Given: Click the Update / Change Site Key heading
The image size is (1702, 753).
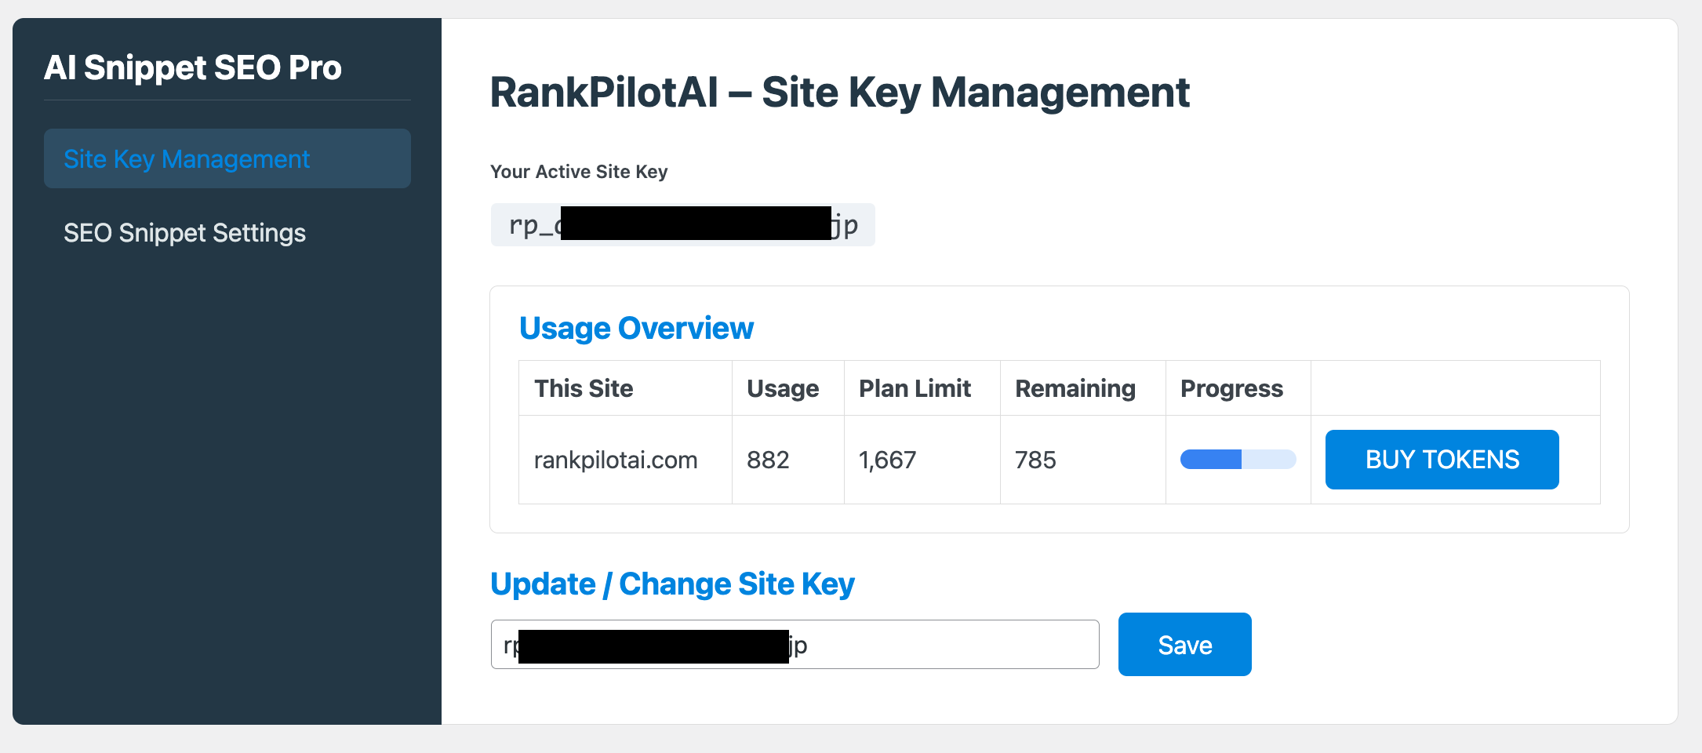Looking at the screenshot, I should click(672, 584).
